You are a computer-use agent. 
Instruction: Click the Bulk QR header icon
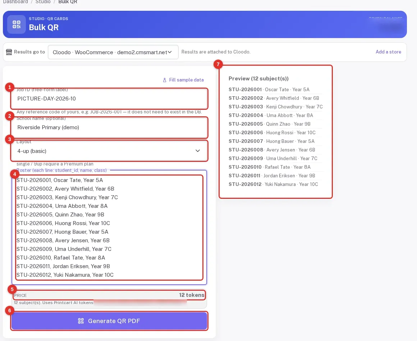tap(17, 24)
